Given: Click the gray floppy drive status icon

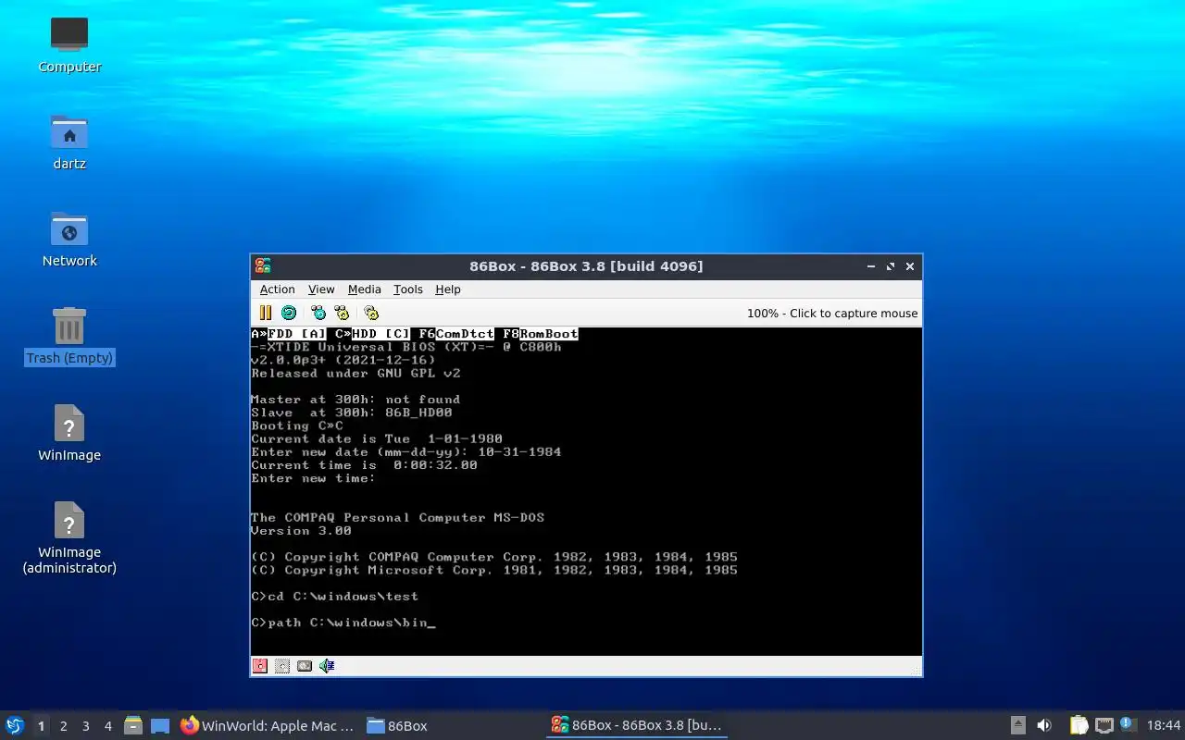Looking at the screenshot, I should coord(282,665).
